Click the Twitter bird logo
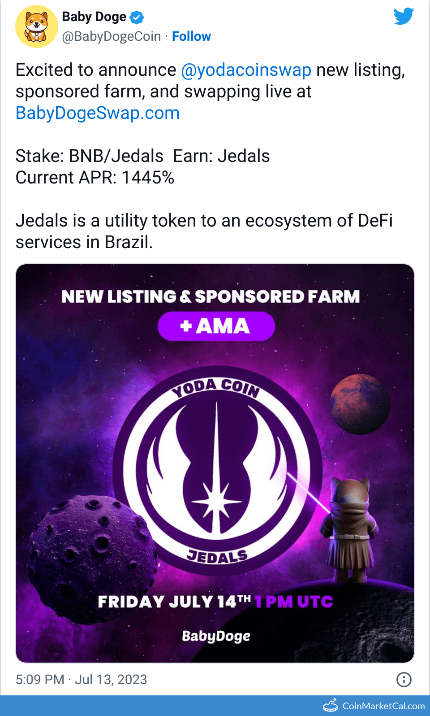The image size is (430, 716). [x=404, y=16]
